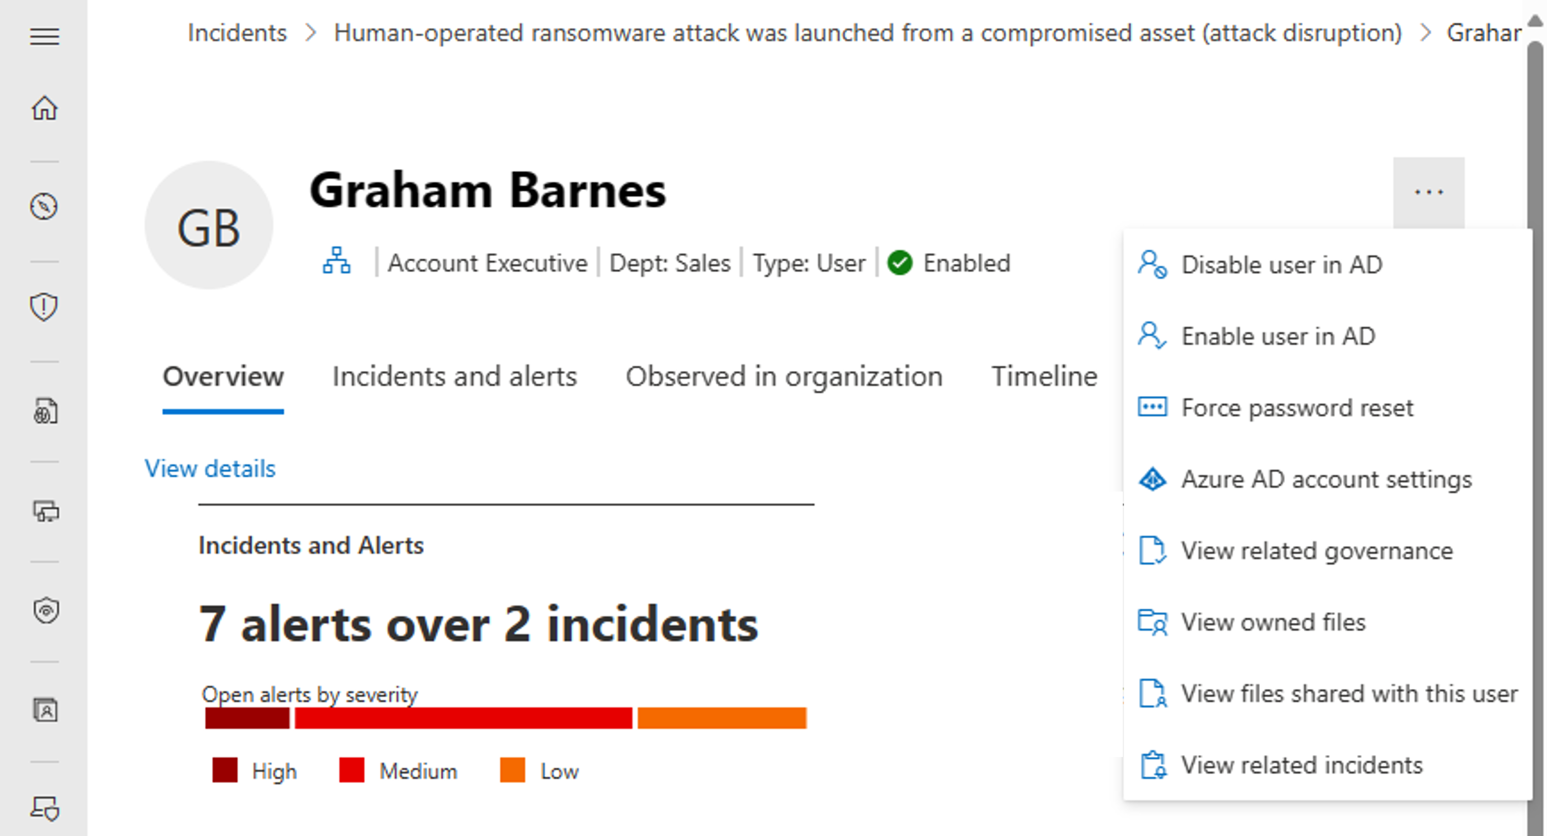Toggle the user Enabled status indicator
Image resolution: width=1547 pixels, height=836 pixels.
point(897,262)
